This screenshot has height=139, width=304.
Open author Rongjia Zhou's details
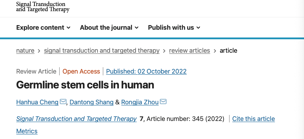point(140,102)
